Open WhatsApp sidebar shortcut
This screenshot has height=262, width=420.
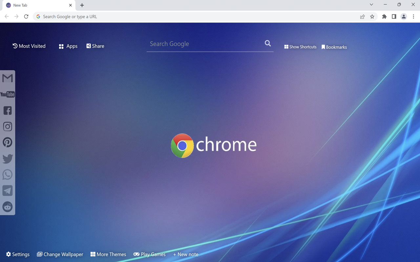(8, 175)
